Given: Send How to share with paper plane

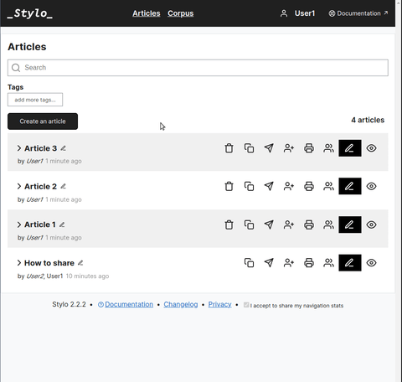Looking at the screenshot, I should [x=269, y=263].
